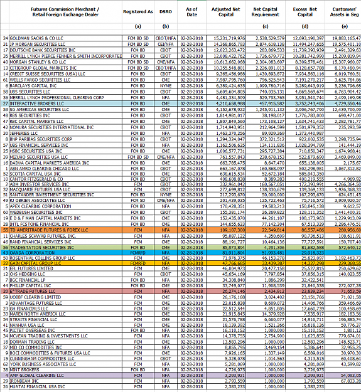361x392 pixels.
Task: Select Gain Capital excess net capital 14,327,298
Action: [305, 263]
